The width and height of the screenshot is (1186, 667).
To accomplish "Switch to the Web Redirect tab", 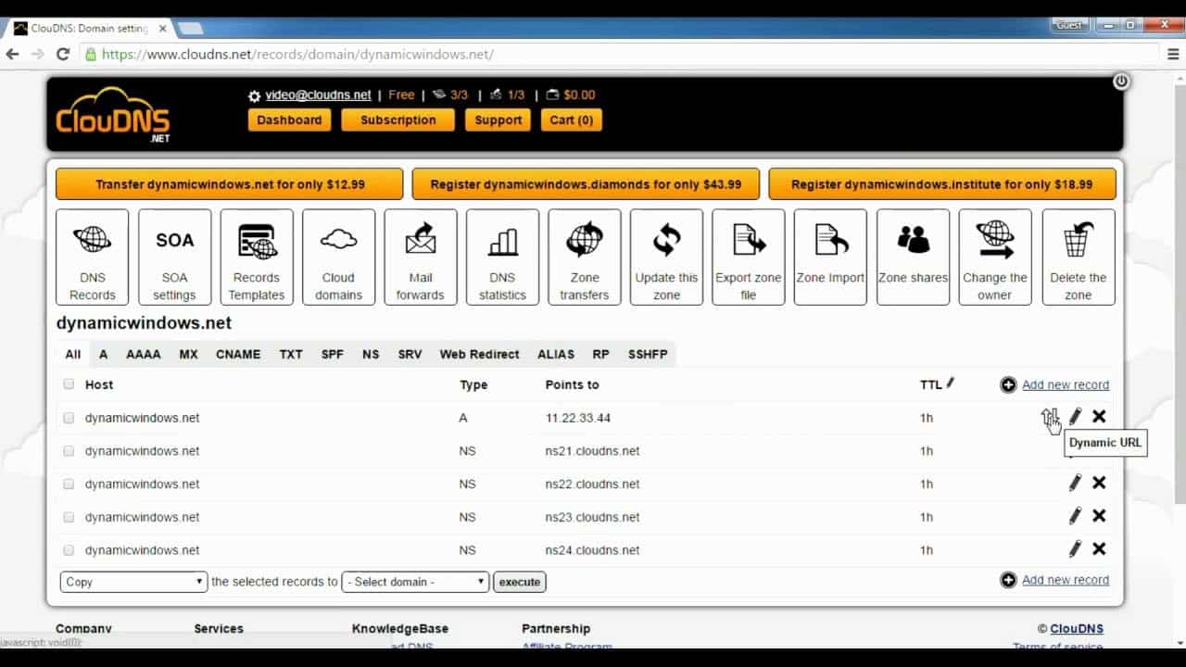I will point(480,354).
